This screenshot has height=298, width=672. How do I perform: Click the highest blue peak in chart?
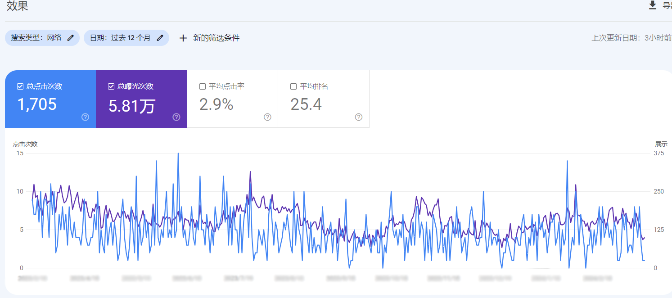click(178, 154)
